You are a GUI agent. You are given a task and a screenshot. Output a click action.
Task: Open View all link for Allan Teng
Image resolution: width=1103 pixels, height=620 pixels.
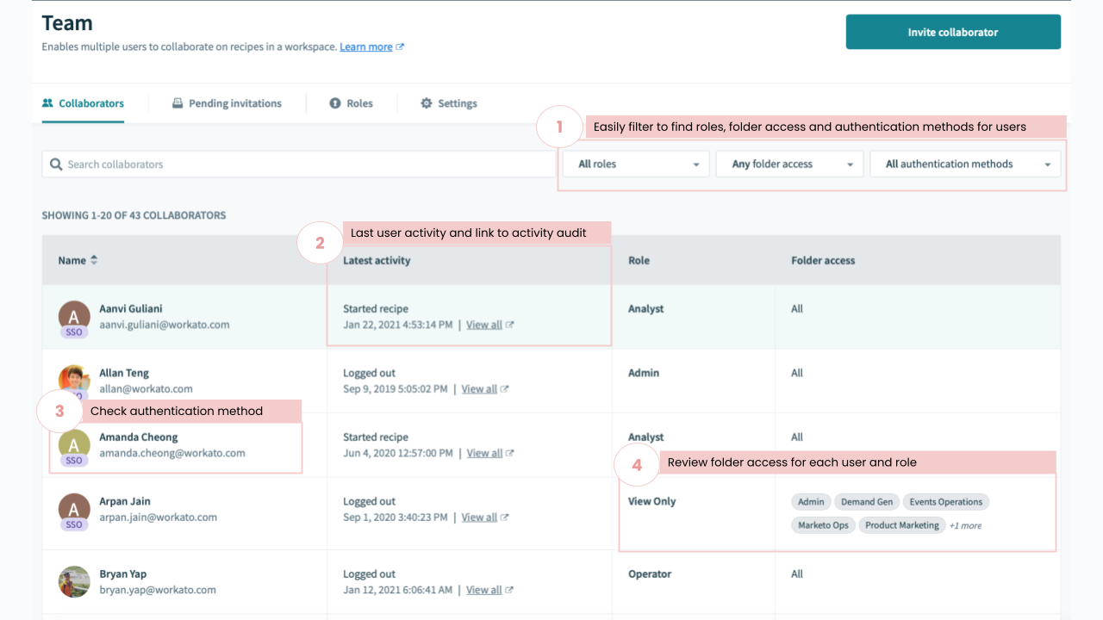479,389
